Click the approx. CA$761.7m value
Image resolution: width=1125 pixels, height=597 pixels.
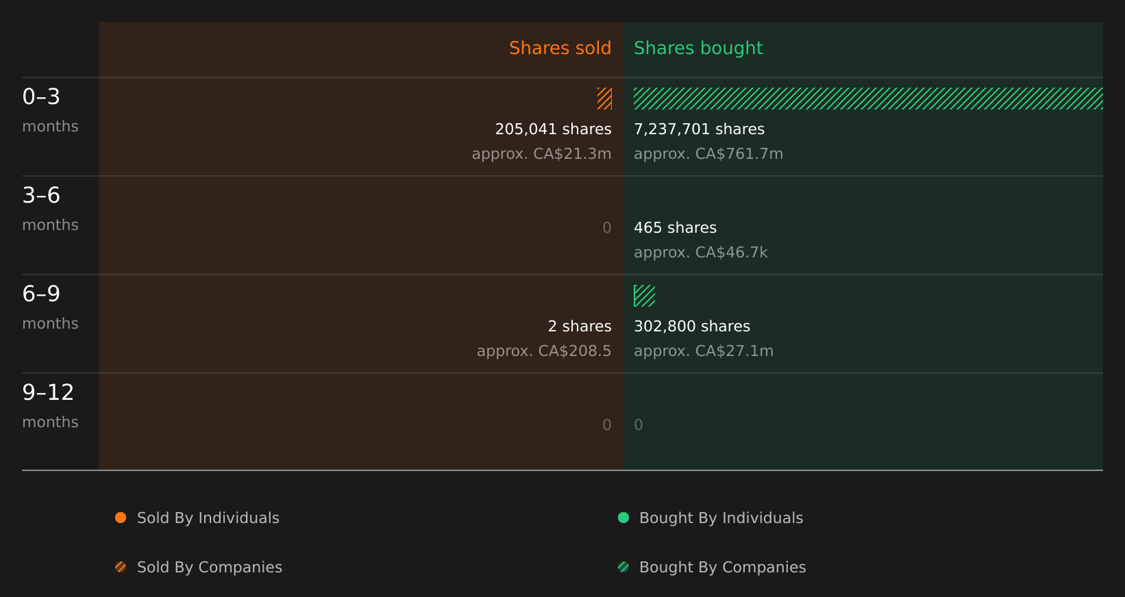(x=708, y=154)
